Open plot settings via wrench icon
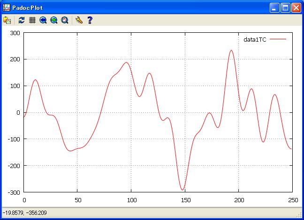This screenshot has width=304, height=220. click(x=79, y=20)
